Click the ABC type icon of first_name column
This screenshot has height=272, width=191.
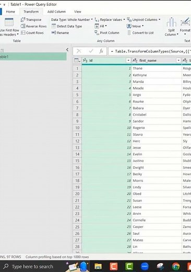tap(135, 60)
